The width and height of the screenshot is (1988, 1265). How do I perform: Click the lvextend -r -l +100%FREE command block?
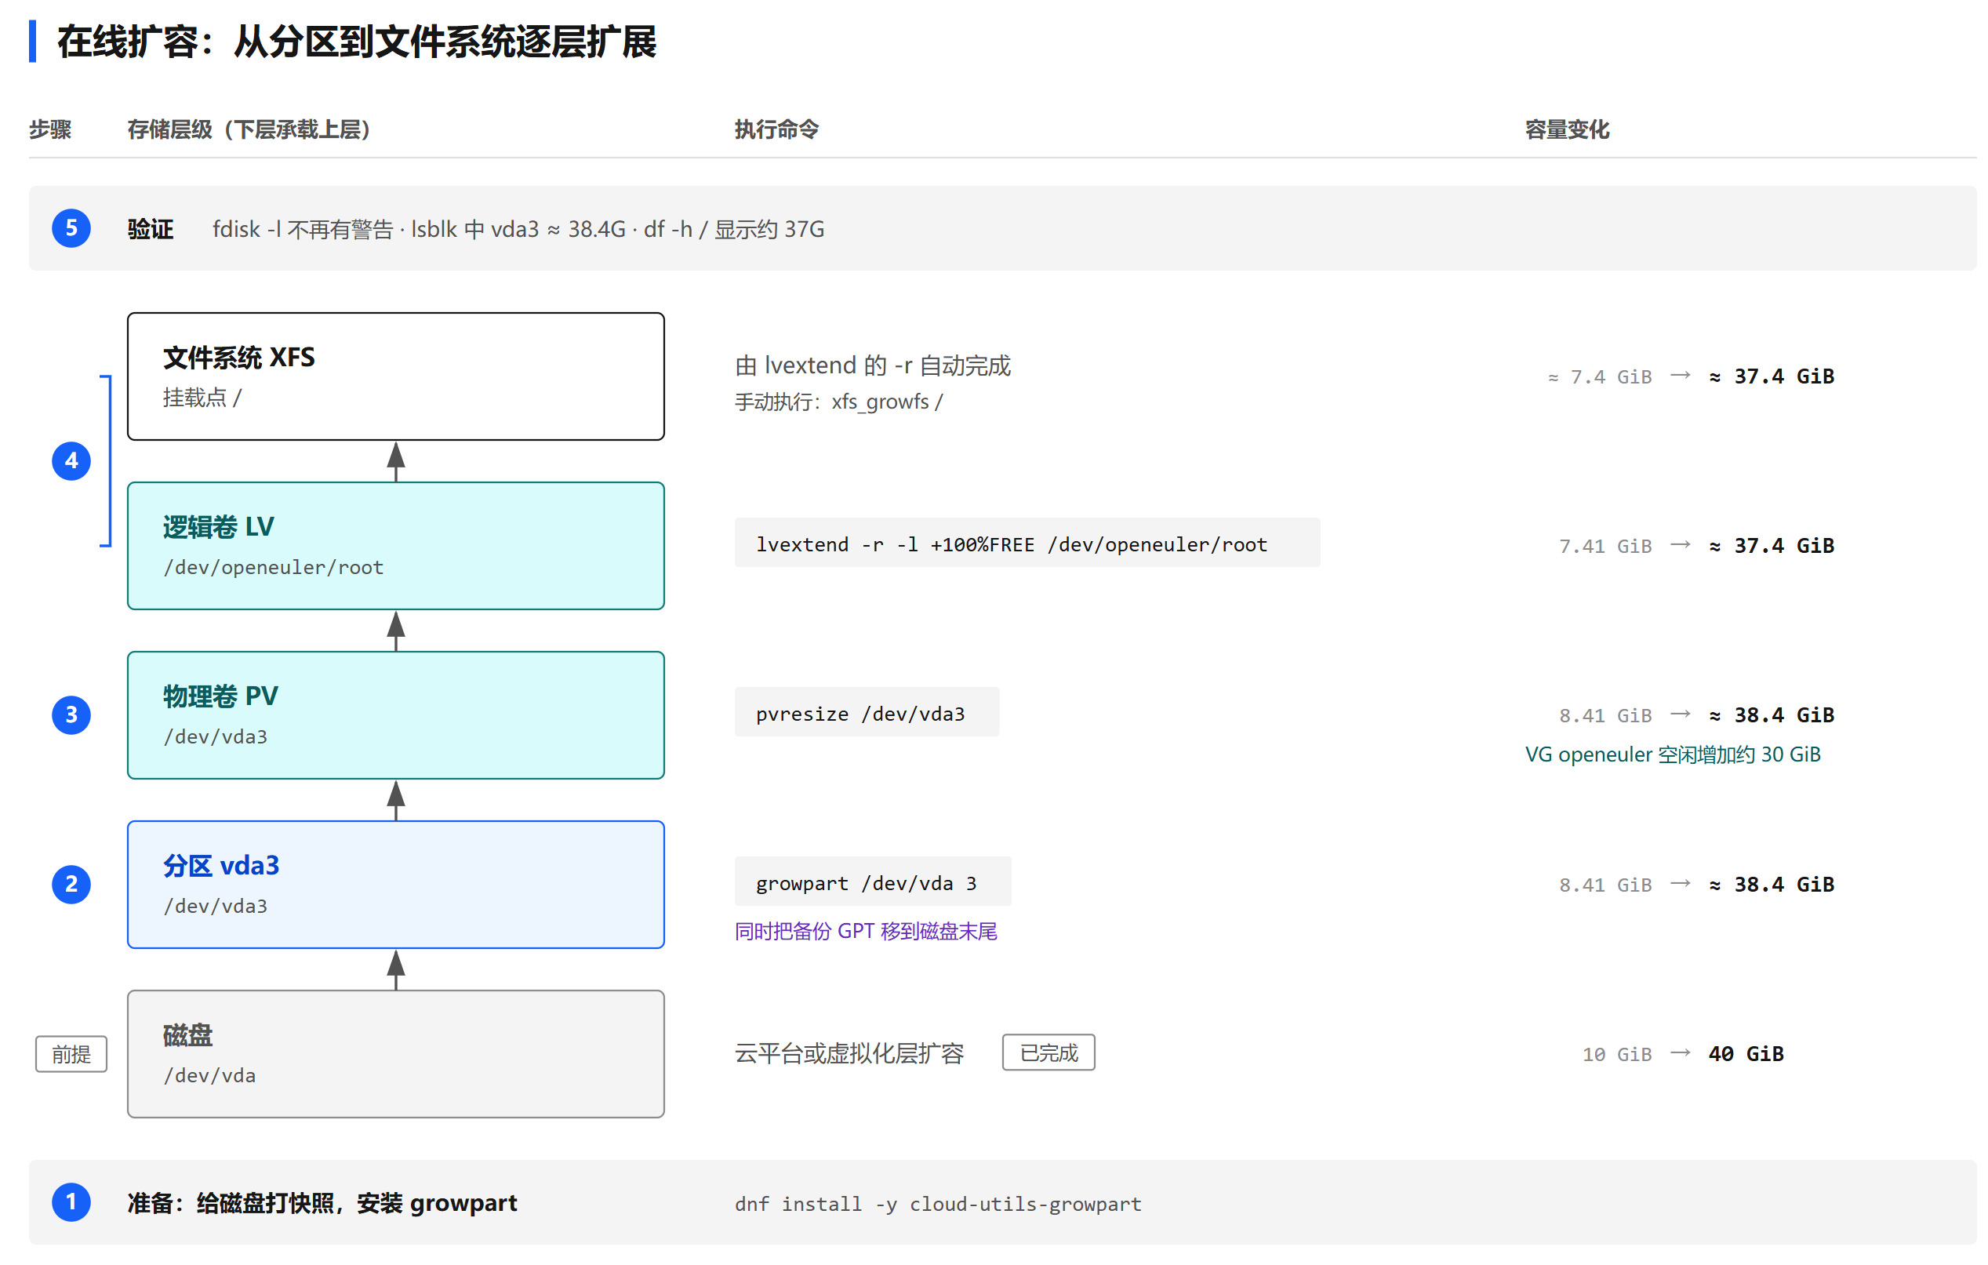[x=1027, y=543]
